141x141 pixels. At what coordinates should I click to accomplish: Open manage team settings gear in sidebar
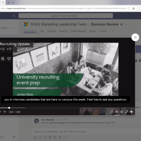(14, 137)
